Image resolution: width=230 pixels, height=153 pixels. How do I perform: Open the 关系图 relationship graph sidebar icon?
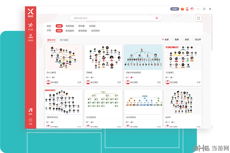30,26
